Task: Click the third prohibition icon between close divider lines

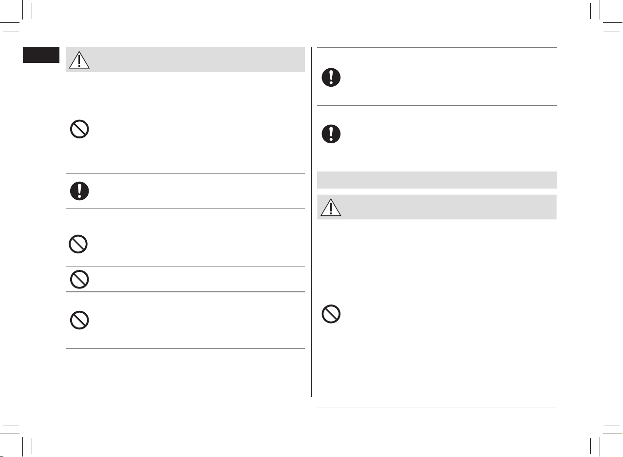Action: pos(79,279)
